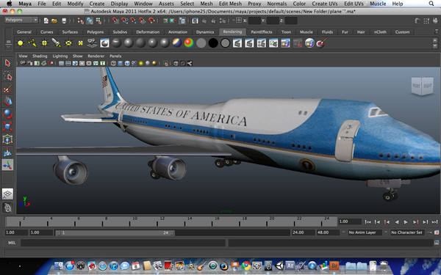
Task: Select the Scale tool cube icon
Action: pyautogui.click(x=7, y=127)
